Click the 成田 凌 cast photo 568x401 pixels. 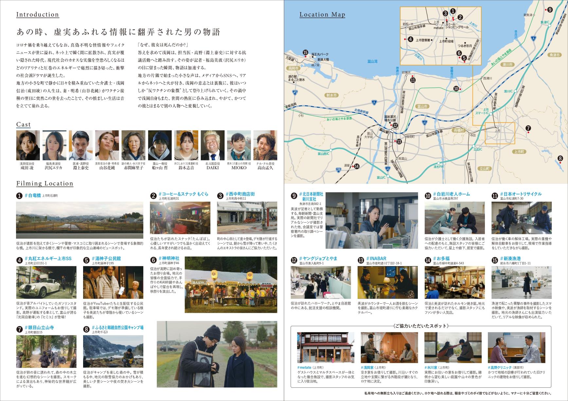pos(28,145)
